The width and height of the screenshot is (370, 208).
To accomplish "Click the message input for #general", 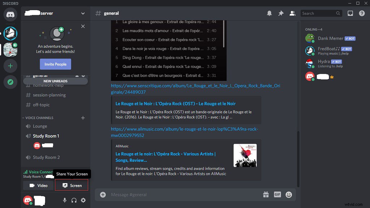I will pos(163,194).
